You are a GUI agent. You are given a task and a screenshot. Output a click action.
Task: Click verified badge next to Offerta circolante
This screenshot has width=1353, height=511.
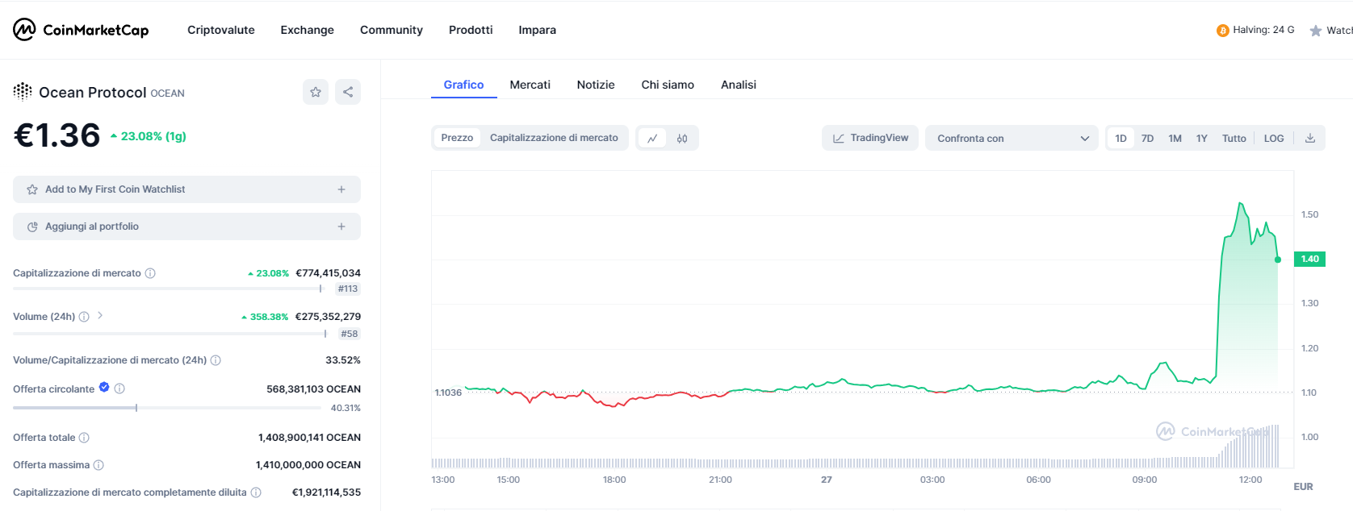104,388
